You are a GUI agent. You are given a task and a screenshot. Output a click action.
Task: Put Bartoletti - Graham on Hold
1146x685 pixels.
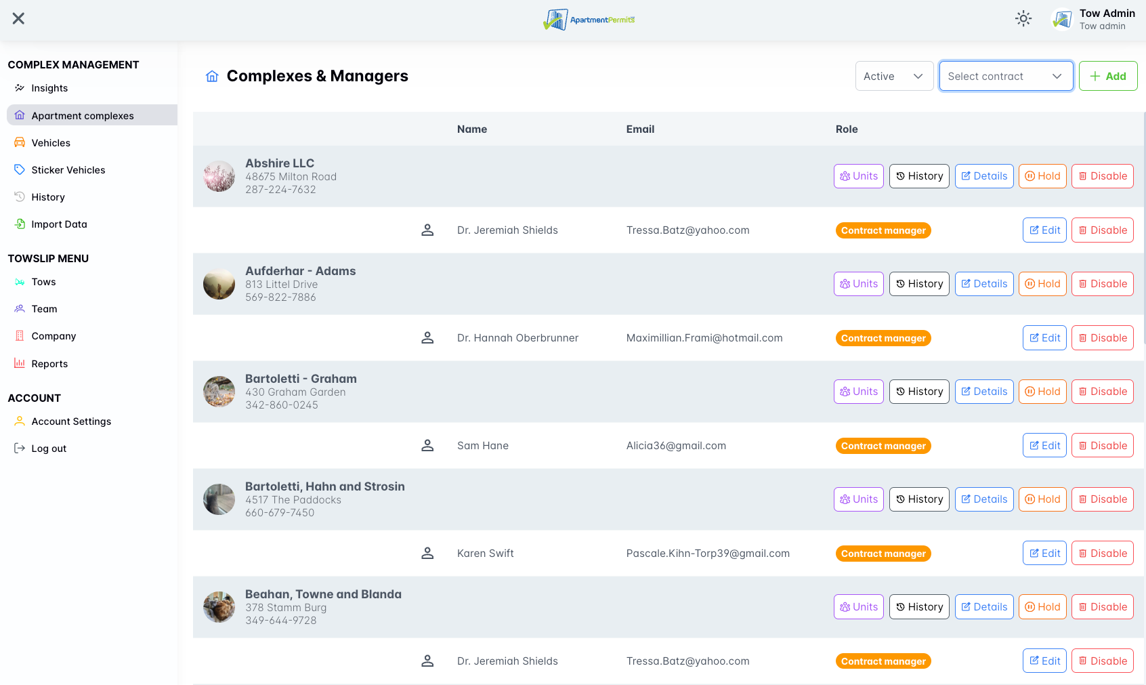pyautogui.click(x=1042, y=392)
